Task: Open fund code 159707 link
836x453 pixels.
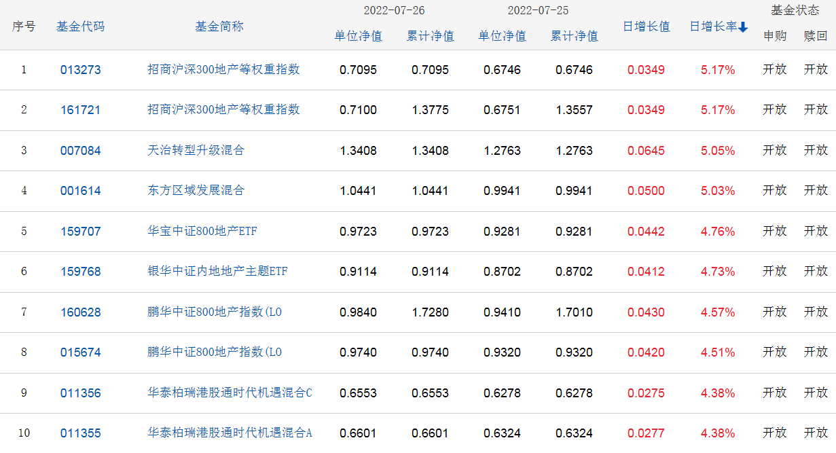Action: pyautogui.click(x=80, y=232)
